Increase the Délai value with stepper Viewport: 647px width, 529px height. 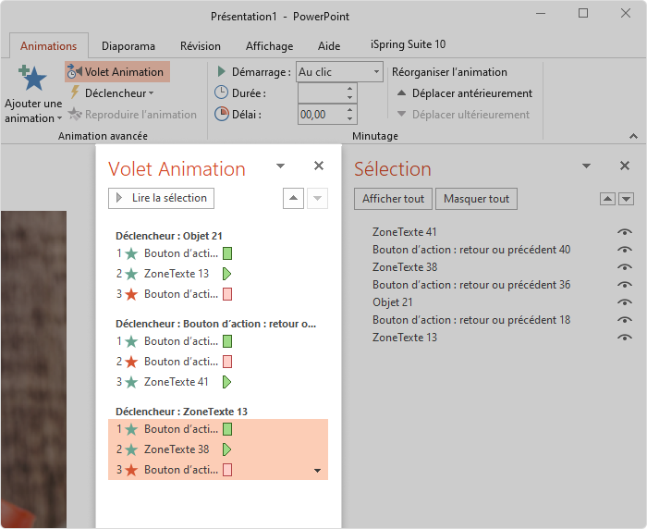coord(349,110)
